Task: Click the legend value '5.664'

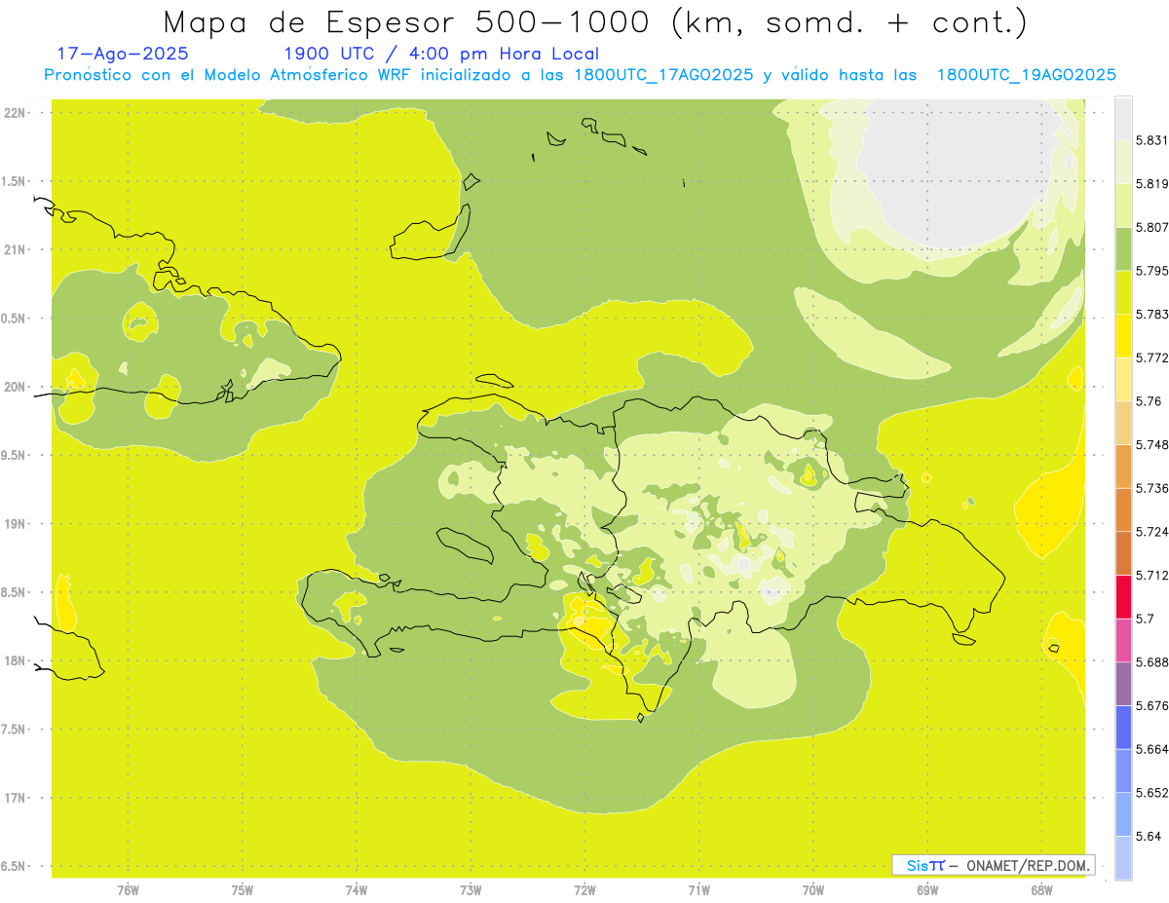Action: (x=1152, y=749)
